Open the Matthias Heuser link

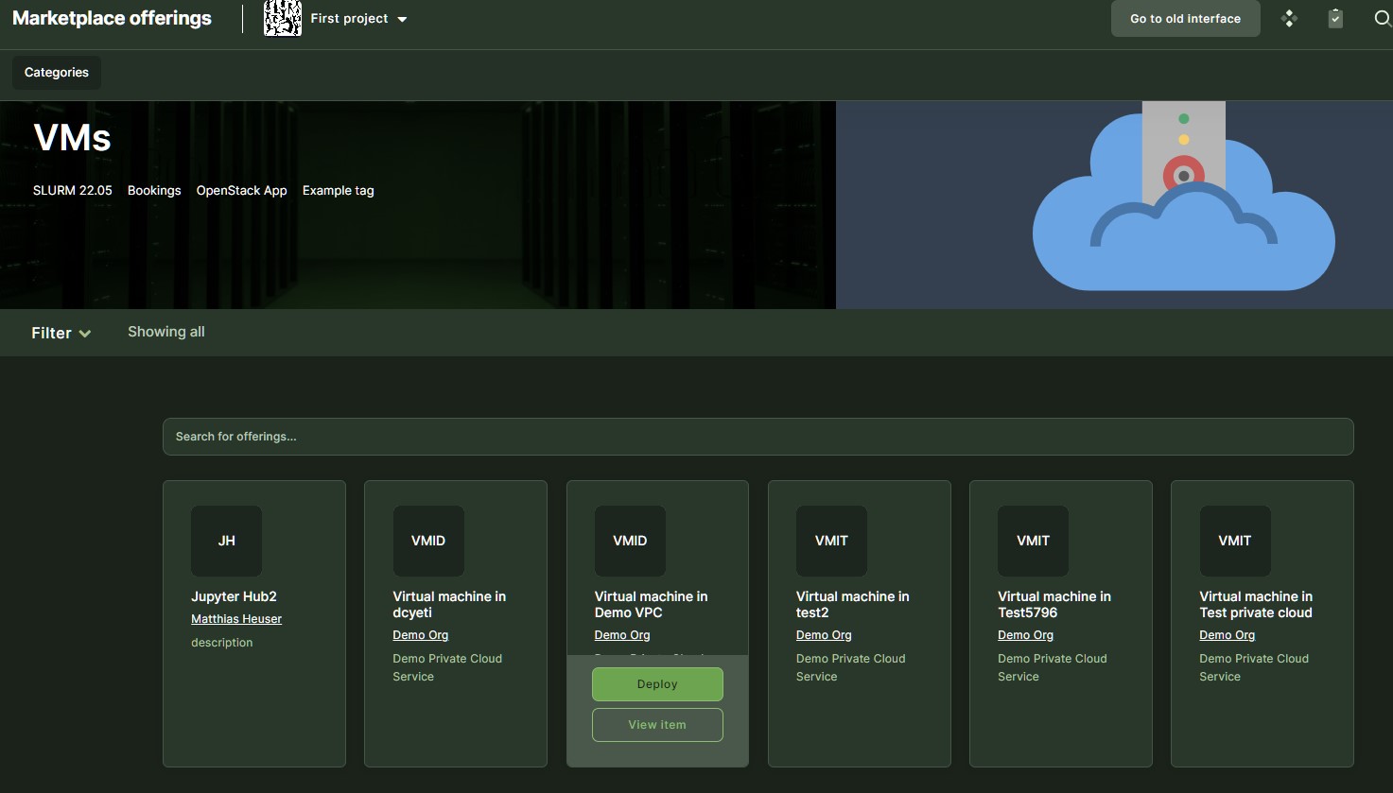(236, 619)
